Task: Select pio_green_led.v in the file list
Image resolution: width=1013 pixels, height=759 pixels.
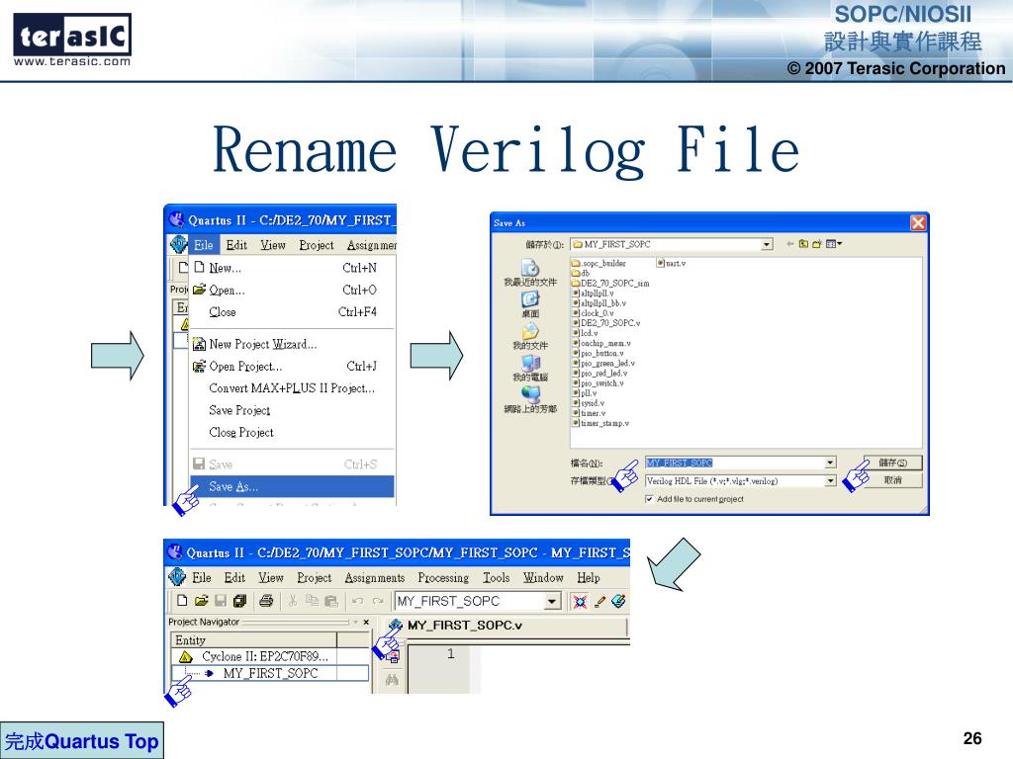Action: [x=602, y=364]
